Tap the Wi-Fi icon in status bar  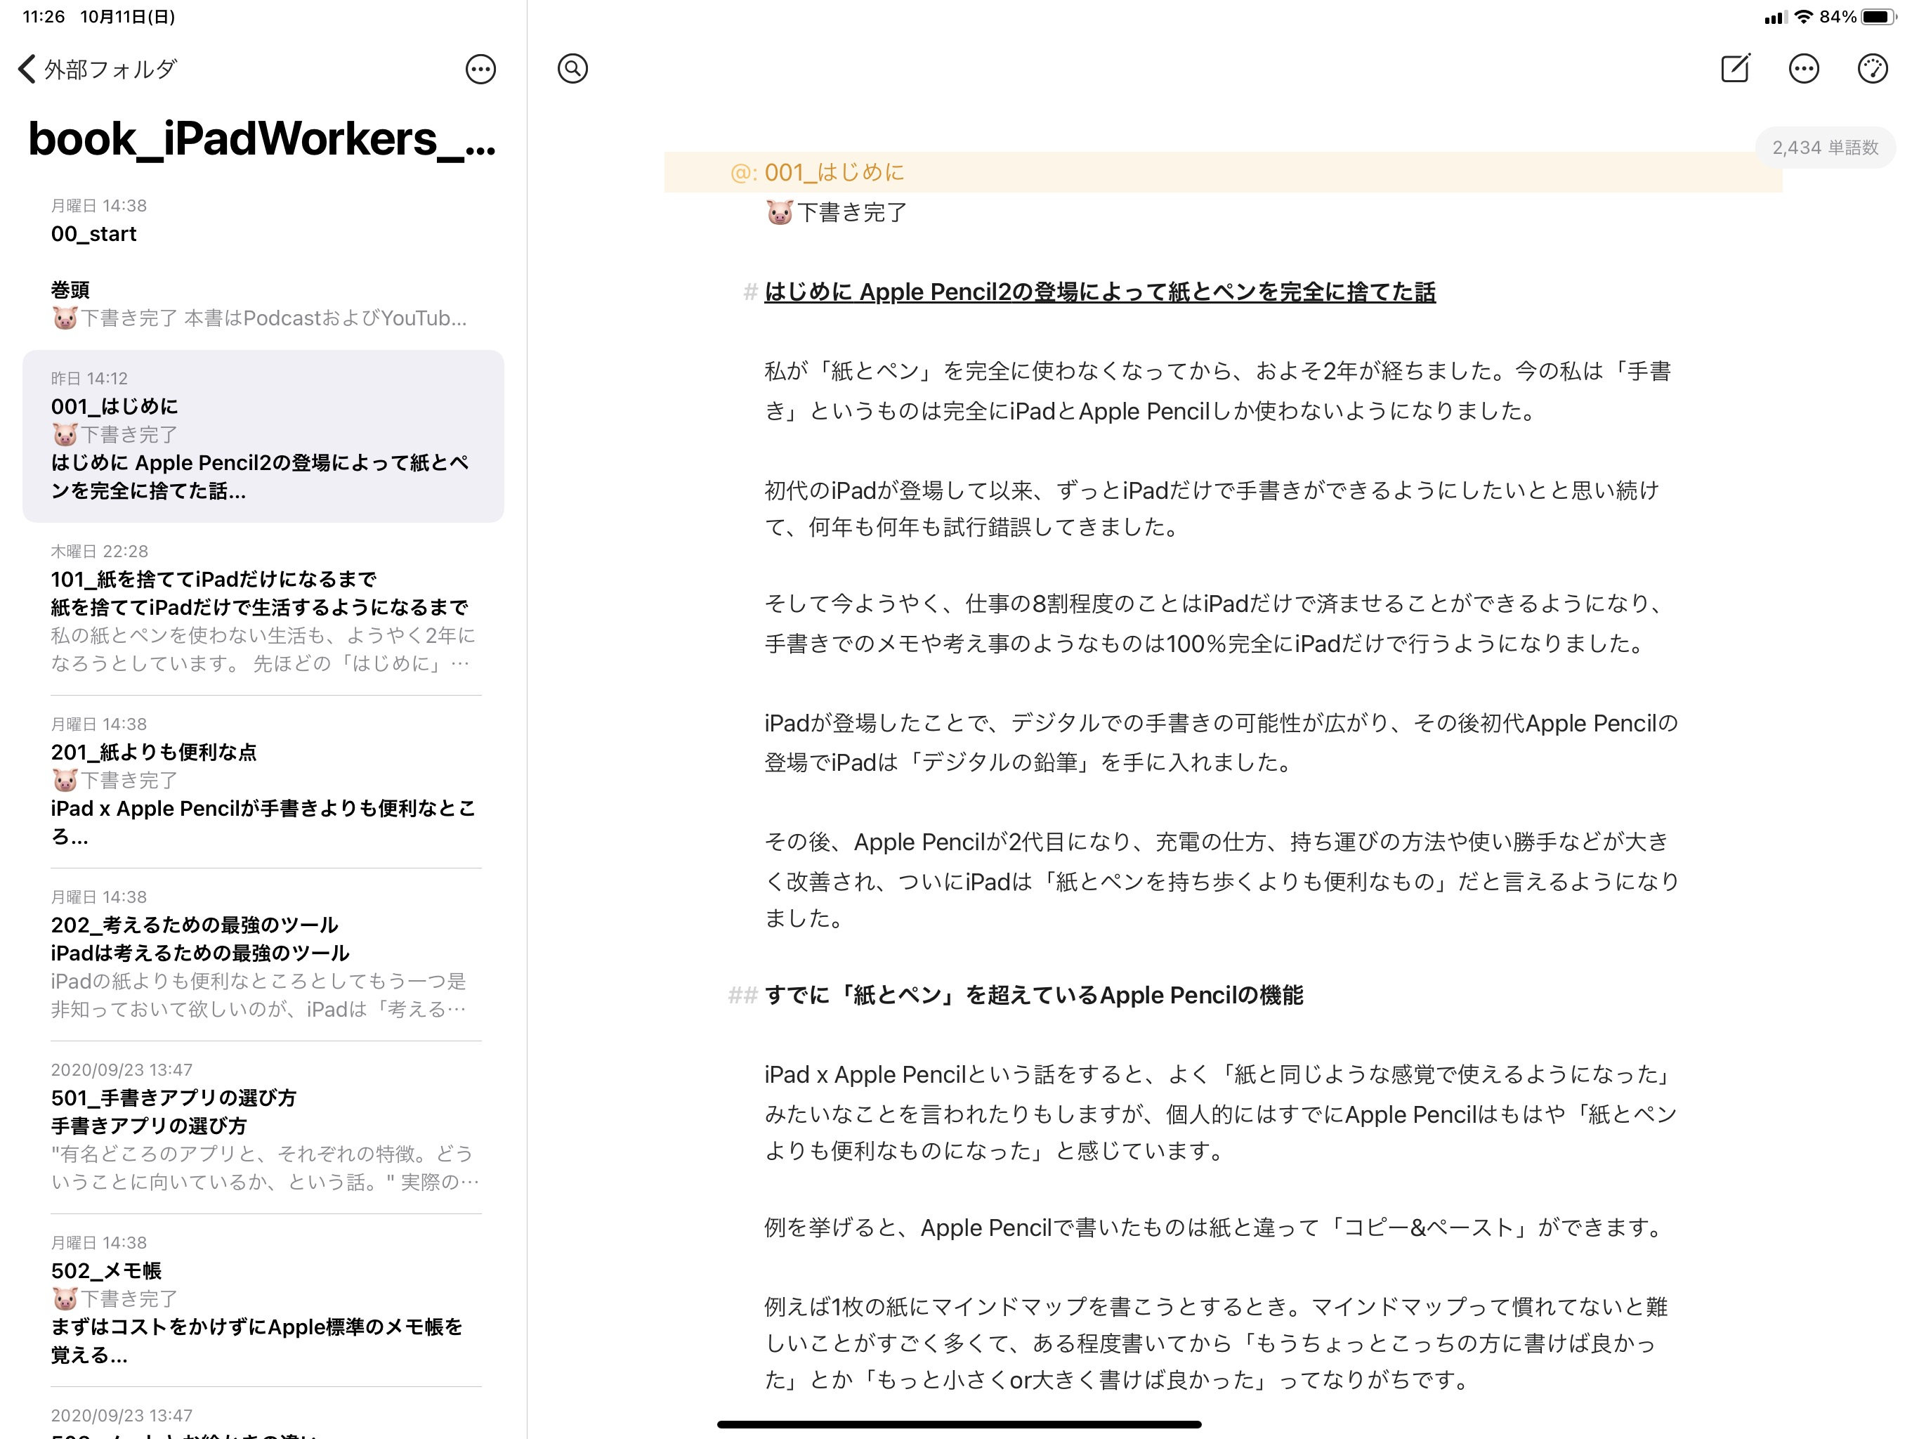[1804, 16]
